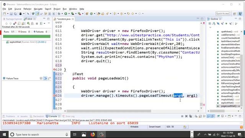Click the Rerun Test icon in JUnit view
This screenshot has height=138, width=245.
pos(28,23)
